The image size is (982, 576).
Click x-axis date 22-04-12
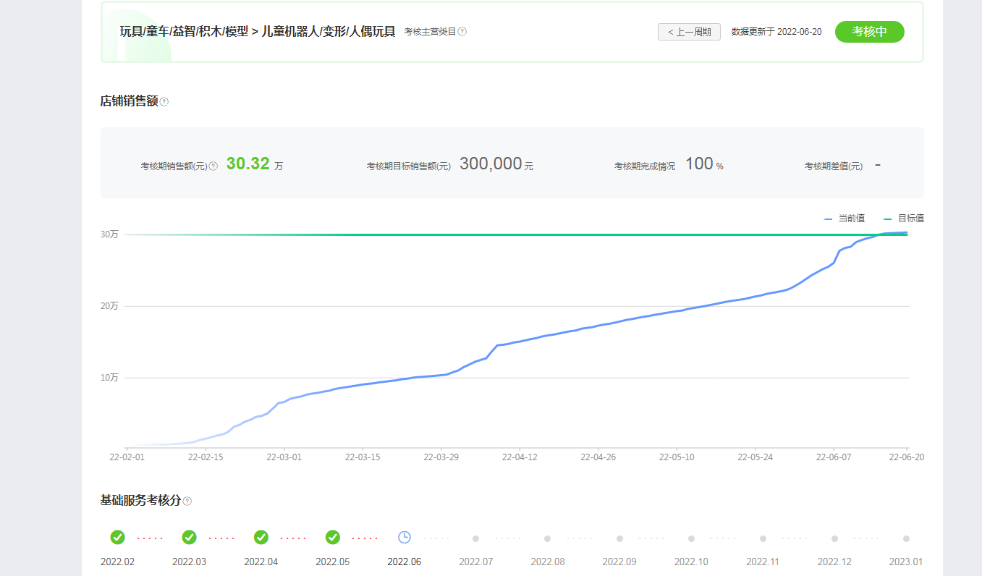click(520, 457)
